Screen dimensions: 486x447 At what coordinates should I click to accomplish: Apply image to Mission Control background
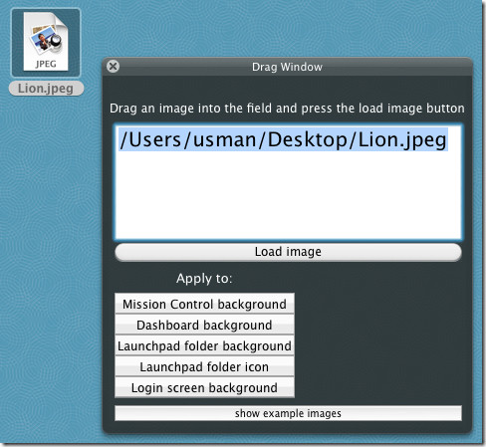[204, 304]
